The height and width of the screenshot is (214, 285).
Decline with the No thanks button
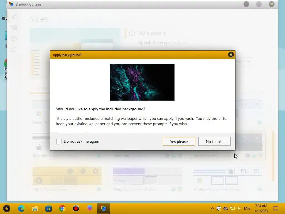tap(215, 141)
